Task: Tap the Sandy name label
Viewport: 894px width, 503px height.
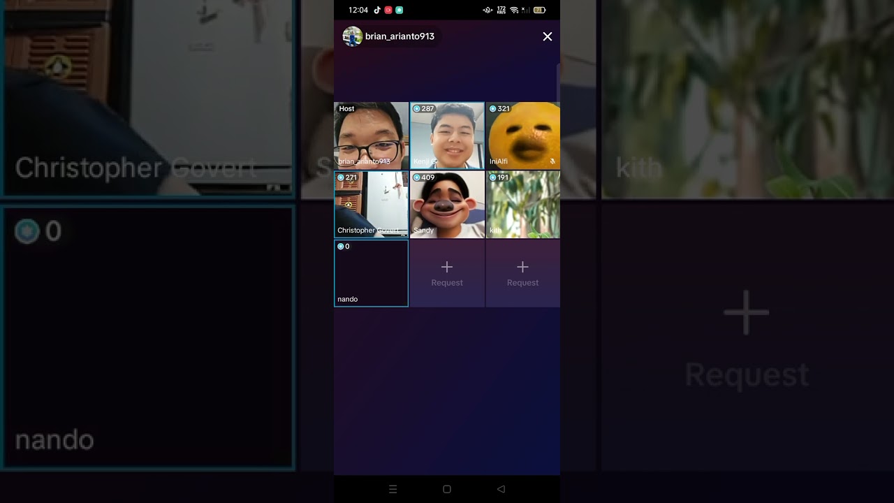Action: [x=423, y=230]
